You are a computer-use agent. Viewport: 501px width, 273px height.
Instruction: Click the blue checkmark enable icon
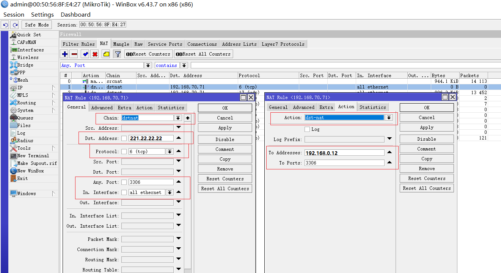pyautogui.click(x=85, y=54)
